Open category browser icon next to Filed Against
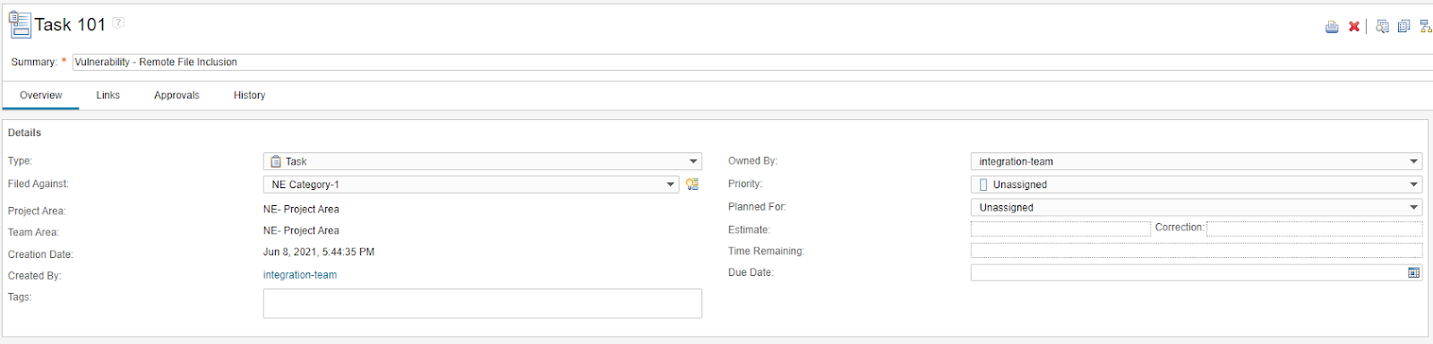This screenshot has height=344, width=1433. [692, 185]
